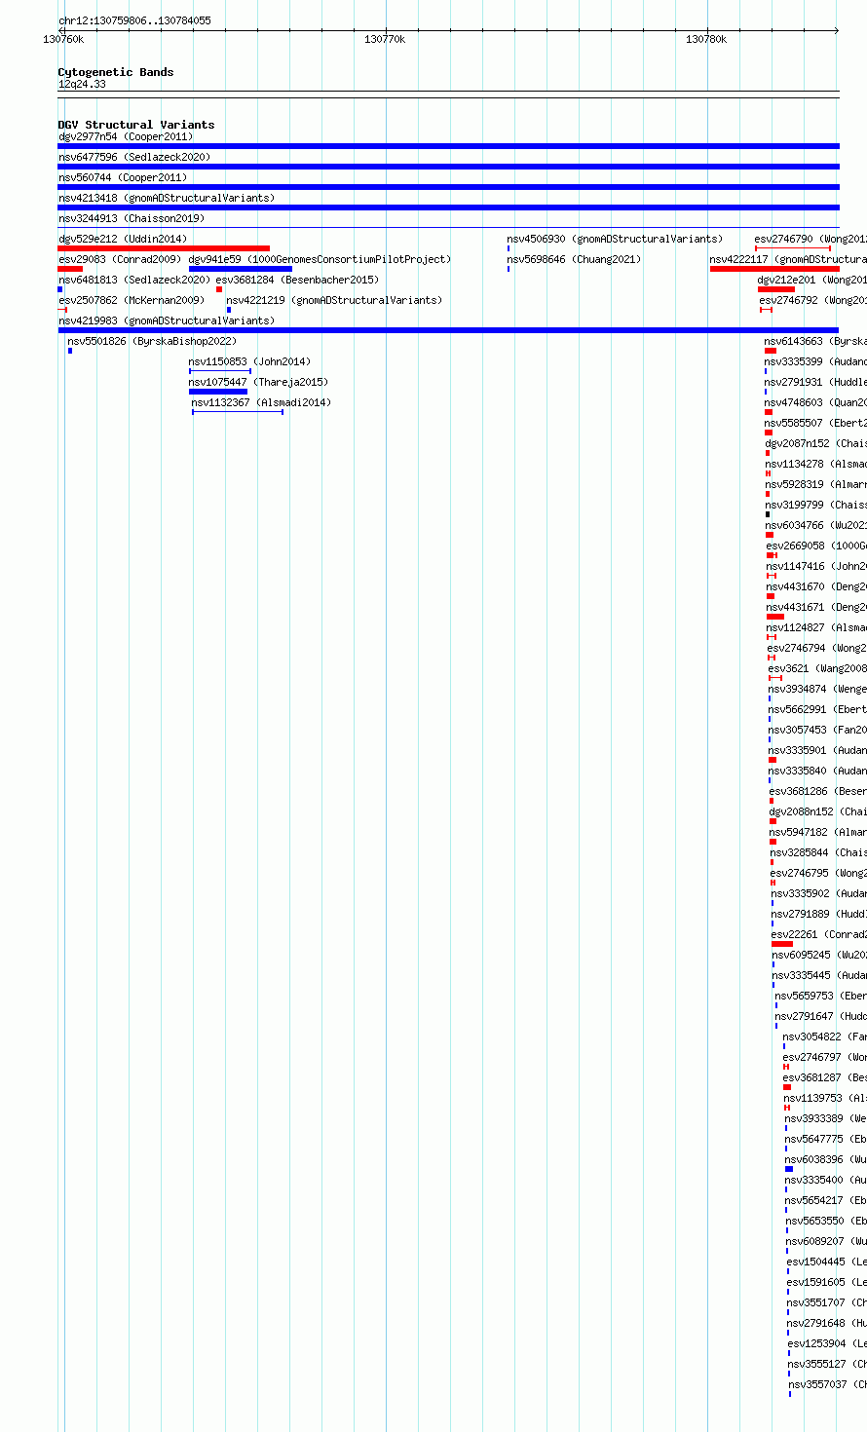Click nsv1150853 (John2014) variant label
The width and height of the screenshot is (867, 1432).
[x=250, y=361]
